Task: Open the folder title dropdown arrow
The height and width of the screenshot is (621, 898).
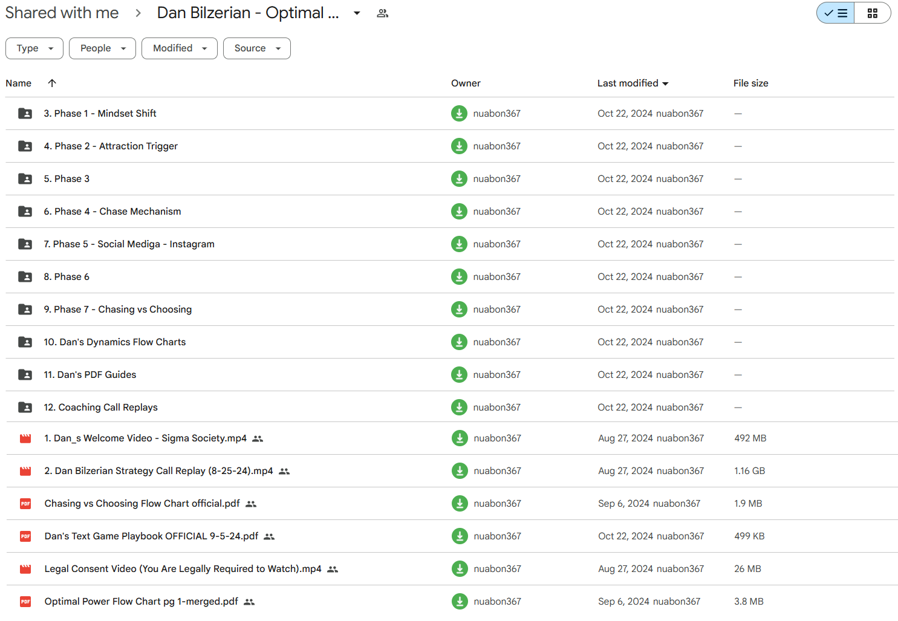Action: pyautogui.click(x=357, y=13)
